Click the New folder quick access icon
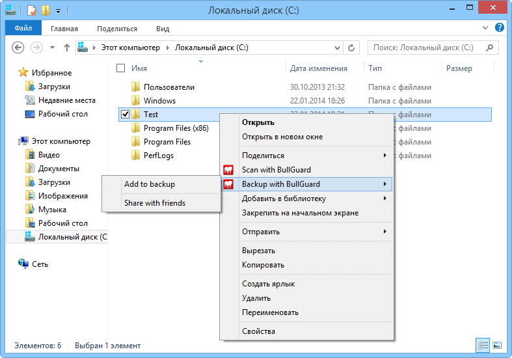The image size is (512, 358). click(46, 10)
